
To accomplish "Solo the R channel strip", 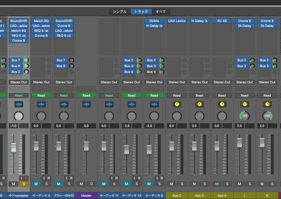I will (x=273, y=184).
